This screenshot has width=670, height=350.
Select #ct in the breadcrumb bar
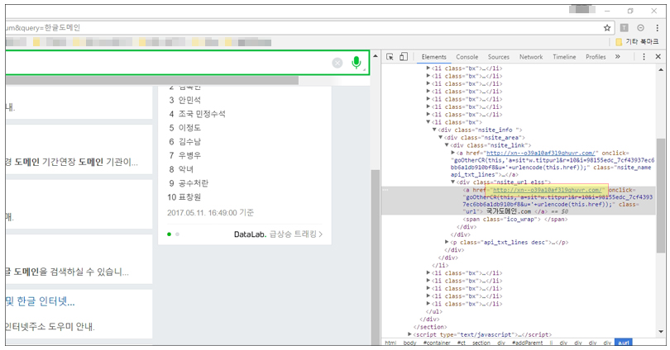[461, 343]
